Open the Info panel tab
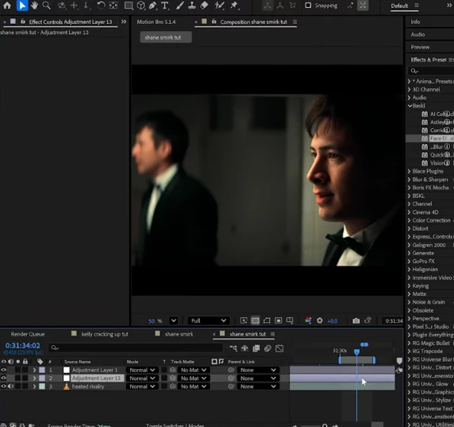Image resolution: width=454 pixels, height=427 pixels. pyautogui.click(x=415, y=21)
